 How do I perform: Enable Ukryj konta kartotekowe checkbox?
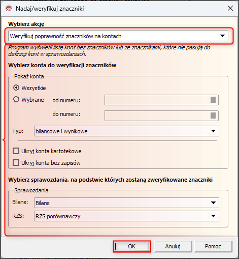tap(16, 151)
